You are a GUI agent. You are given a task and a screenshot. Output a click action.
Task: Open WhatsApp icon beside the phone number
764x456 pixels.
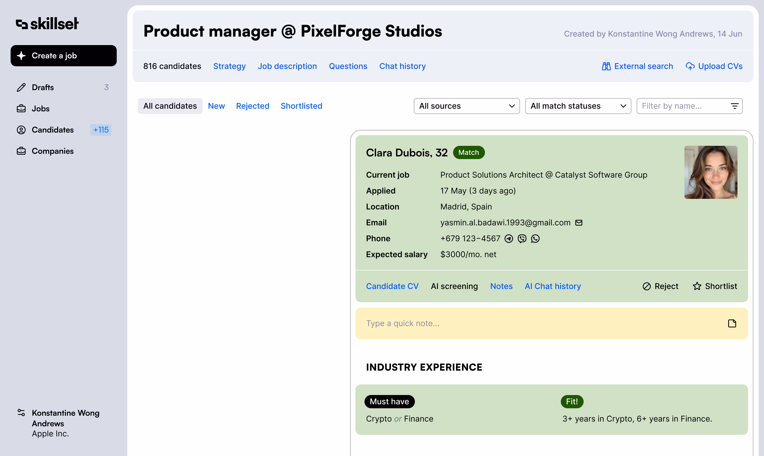click(x=535, y=238)
